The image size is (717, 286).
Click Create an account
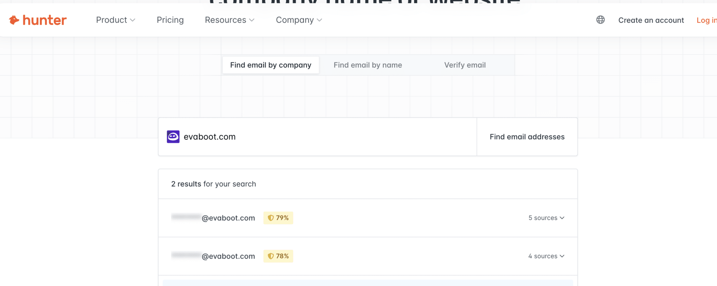[x=651, y=20]
